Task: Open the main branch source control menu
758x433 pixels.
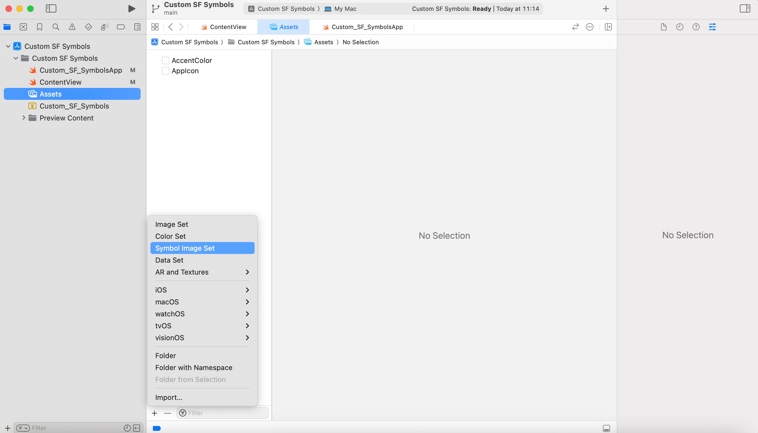Action: (x=170, y=13)
